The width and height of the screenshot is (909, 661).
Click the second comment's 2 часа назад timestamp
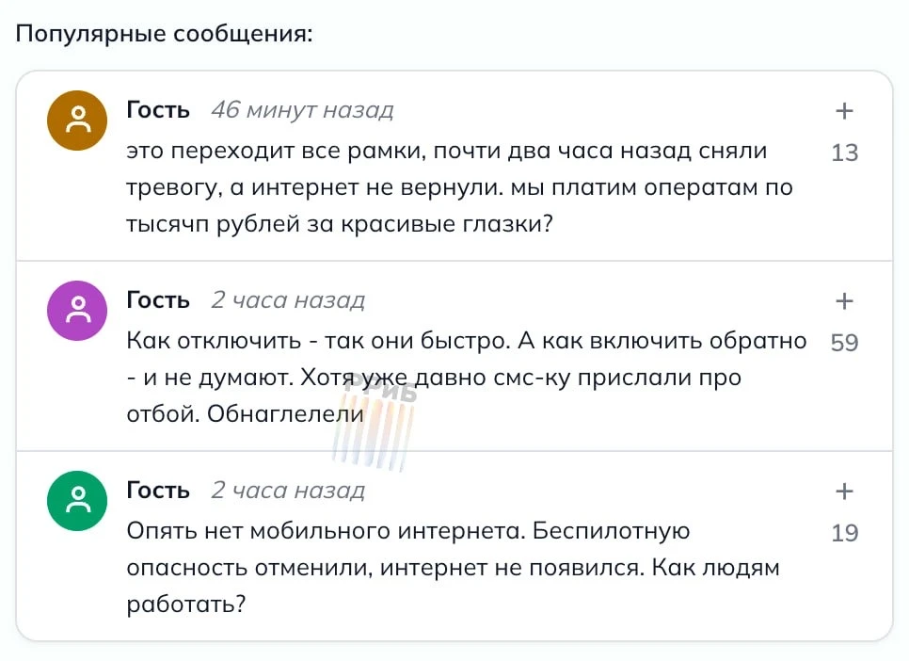[288, 300]
